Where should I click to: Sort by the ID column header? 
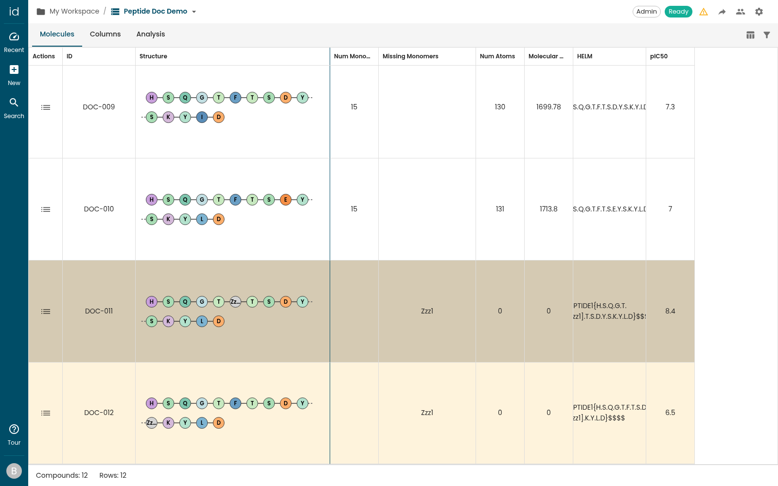click(x=99, y=56)
